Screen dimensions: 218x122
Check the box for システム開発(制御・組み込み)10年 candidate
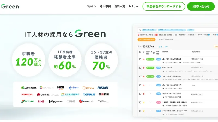[x=140, y=111]
